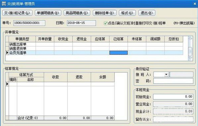198x126 pixels.
Task: Click the app icon in title bar
Action: (x=4, y=4)
